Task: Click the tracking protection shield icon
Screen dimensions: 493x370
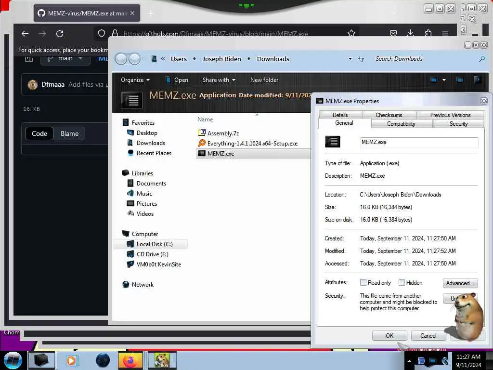Action: click(101, 33)
